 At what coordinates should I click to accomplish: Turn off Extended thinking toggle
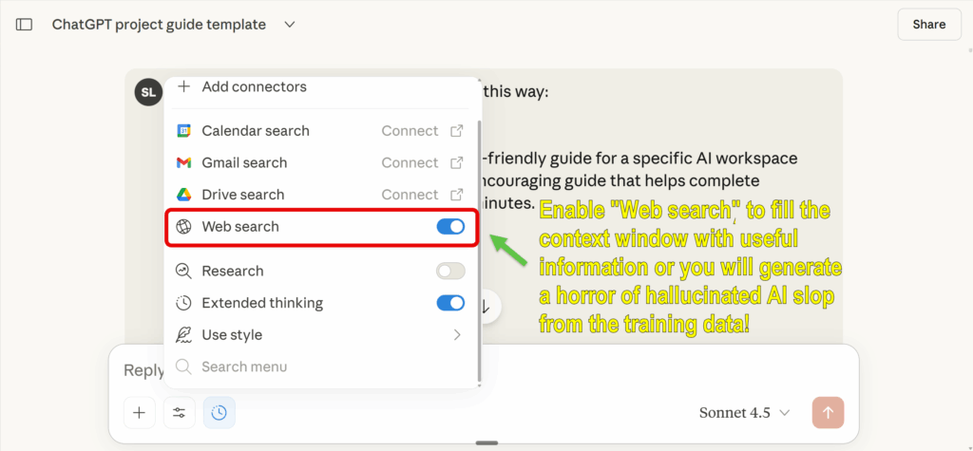[x=450, y=303]
